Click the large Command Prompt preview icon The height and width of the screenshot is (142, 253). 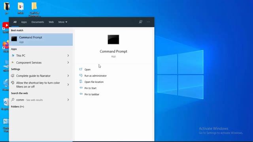113,39
